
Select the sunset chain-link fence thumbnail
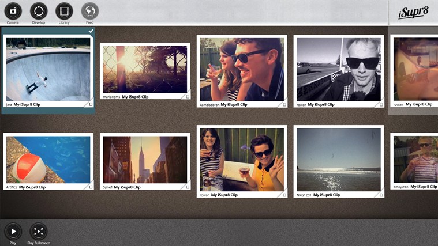coord(145,70)
